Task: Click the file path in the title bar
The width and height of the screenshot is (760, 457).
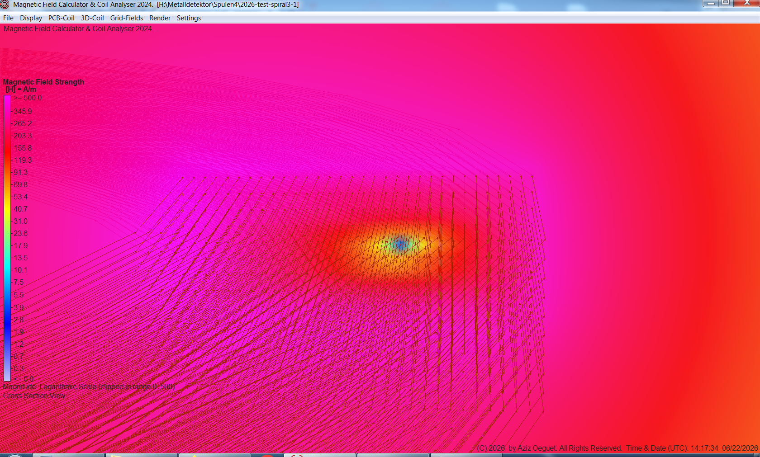Action: [228, 5]
